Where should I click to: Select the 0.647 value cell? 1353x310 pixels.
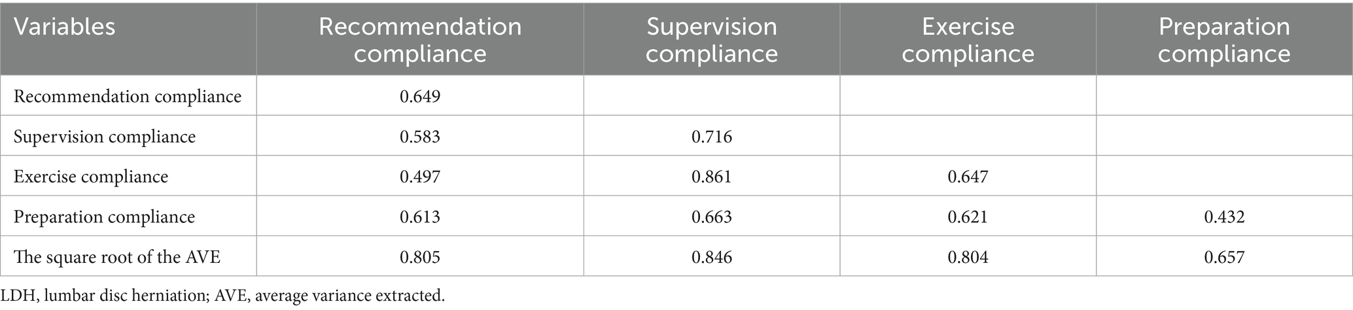(968, 177)
